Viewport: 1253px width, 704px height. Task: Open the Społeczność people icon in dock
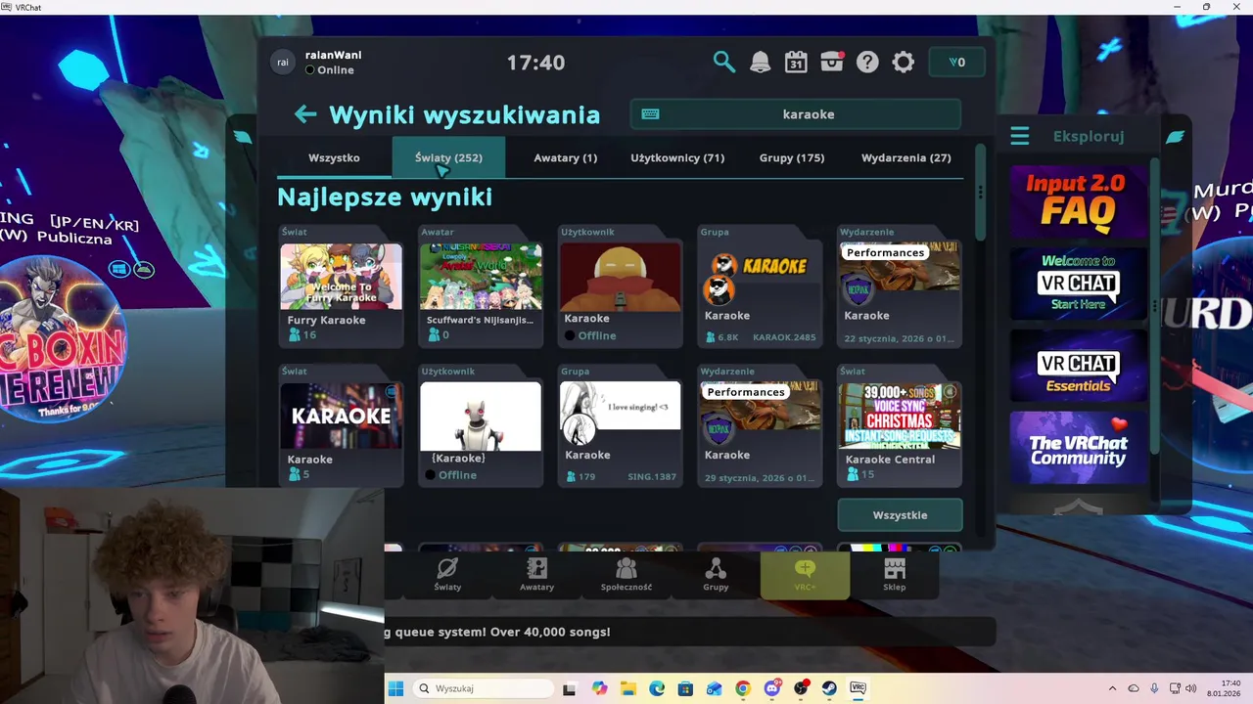(x=626, y=574)
